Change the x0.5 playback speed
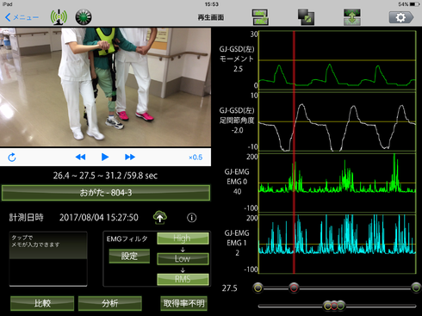The height and width of the screenshot is (316, 422). click(195, 158)
